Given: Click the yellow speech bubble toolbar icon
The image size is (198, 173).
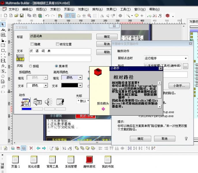Looking at the screenshot, I should tap(137, 16).
